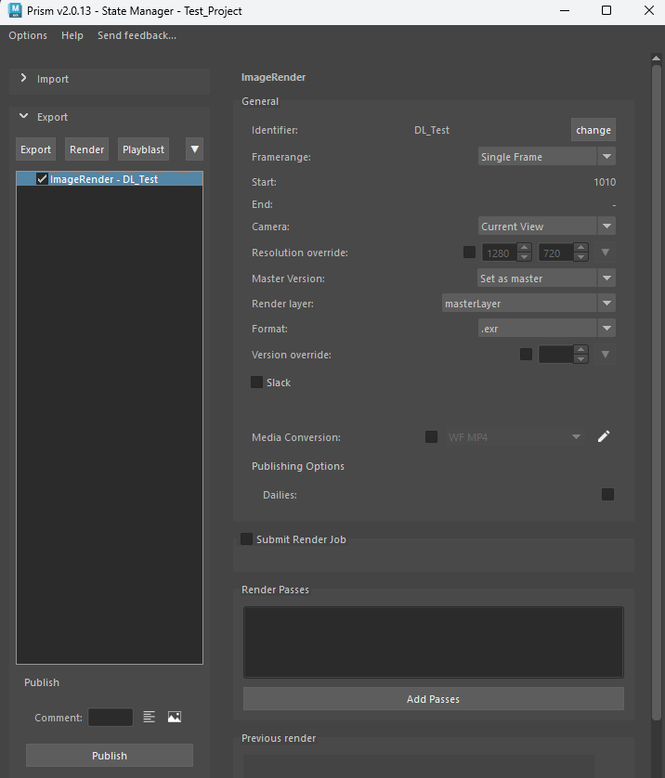The height and width of the screenshot is (778, 665).
Task: Open the Options menu
Action: [28, 35]
